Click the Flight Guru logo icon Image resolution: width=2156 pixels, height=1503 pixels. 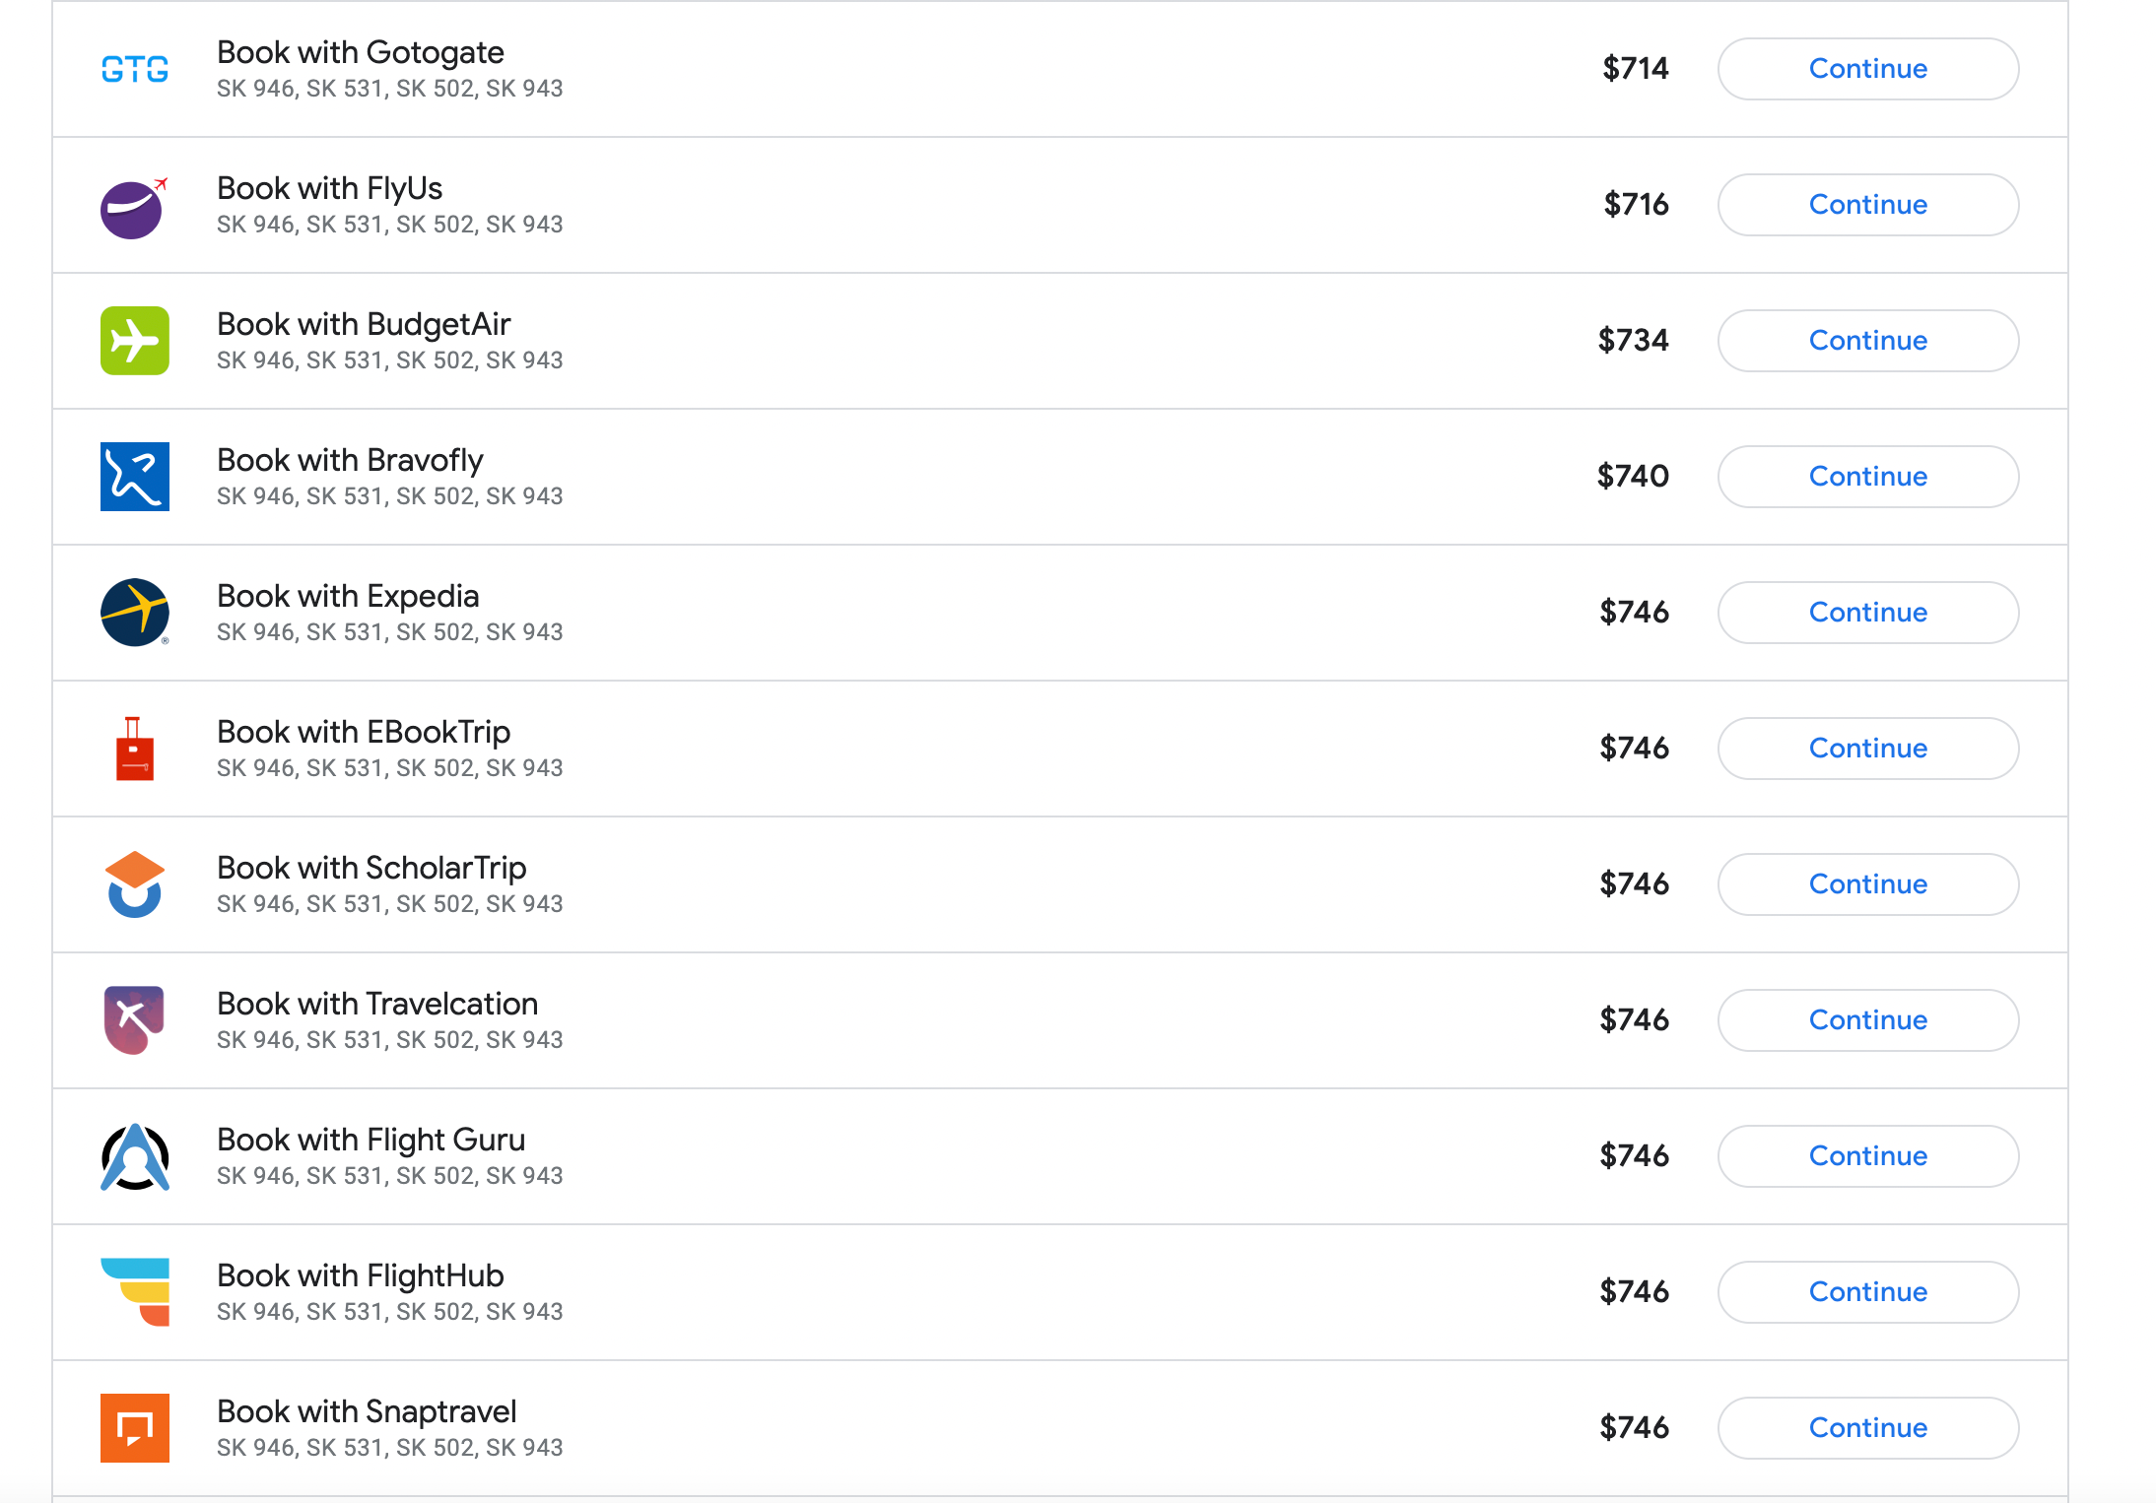(135, 1156)
